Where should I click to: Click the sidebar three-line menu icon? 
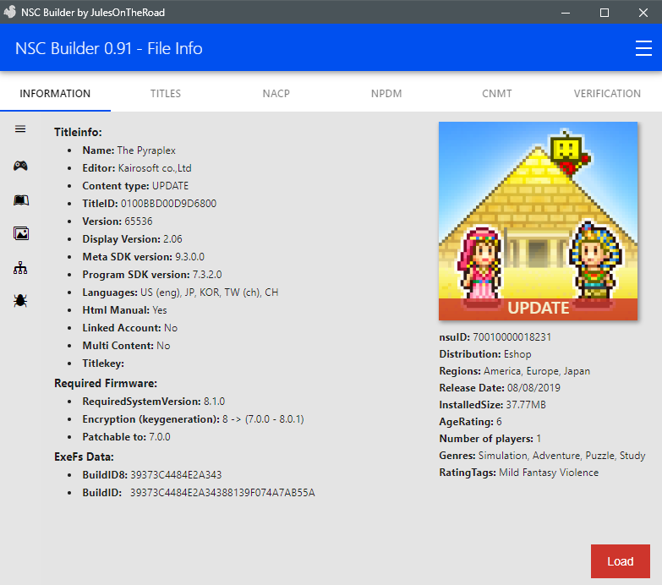coord(20,129)
